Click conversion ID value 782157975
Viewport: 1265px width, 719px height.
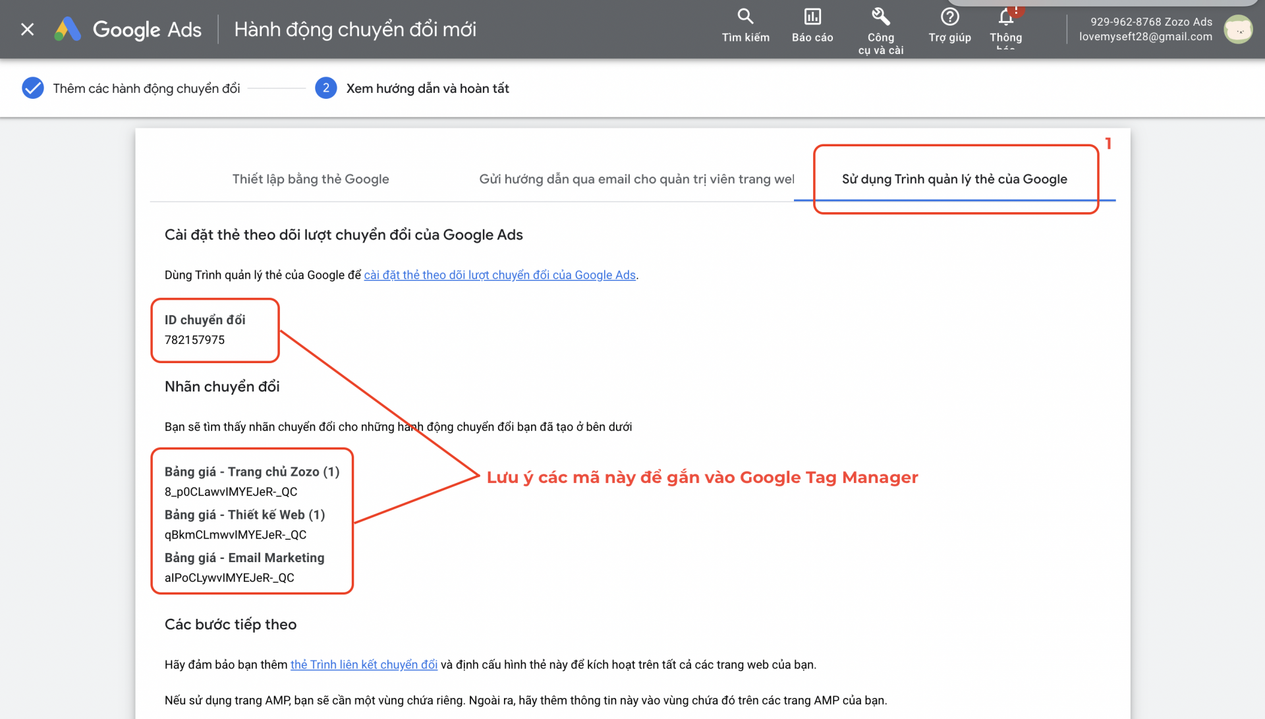point(194,339)
